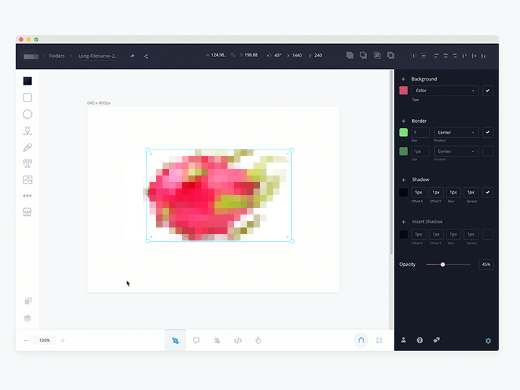Click the Folders breadcrumb link
This screenshot has width=520, height=390.
57,56
